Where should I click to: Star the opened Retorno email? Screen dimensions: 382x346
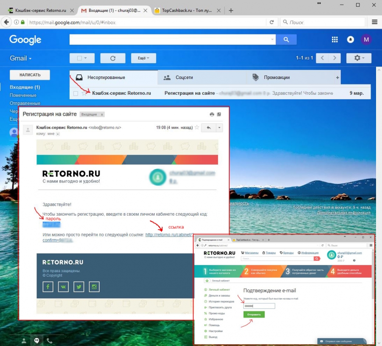coord(197,127)
